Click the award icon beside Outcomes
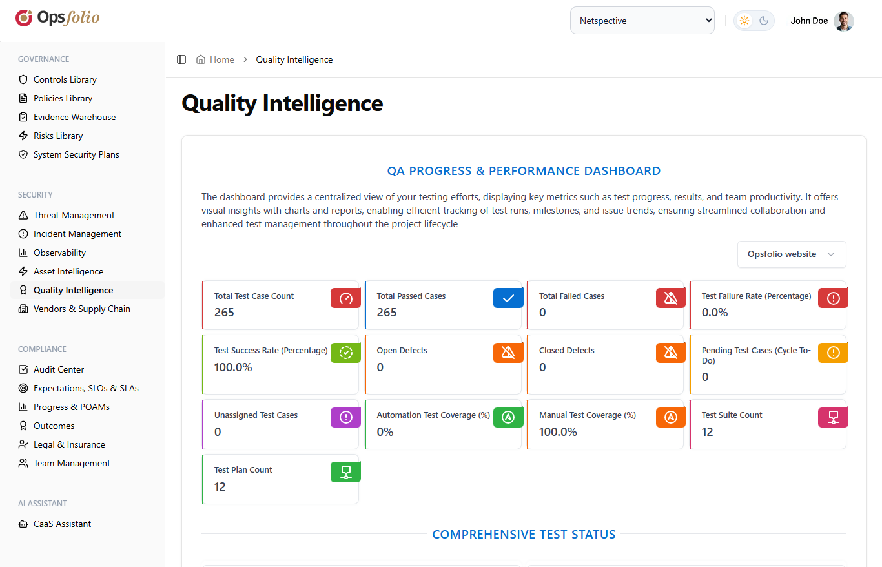 (x=23, y=426)
